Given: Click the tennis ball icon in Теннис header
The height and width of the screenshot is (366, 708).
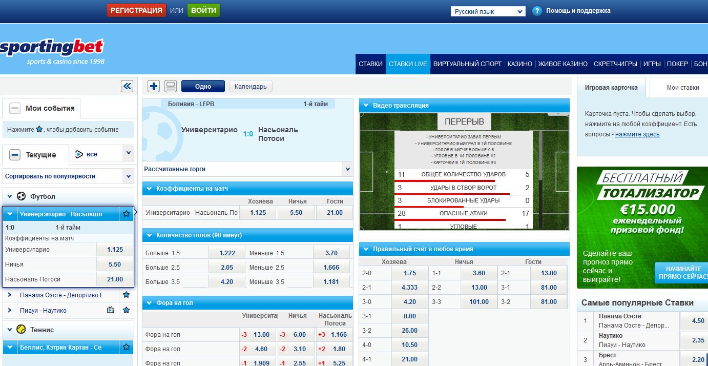Looking at the screenshot, I should (22, 330).
